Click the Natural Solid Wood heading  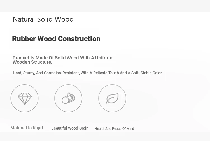[43, 19]
